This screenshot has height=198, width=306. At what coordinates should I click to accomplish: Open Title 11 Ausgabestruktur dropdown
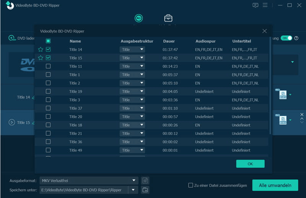[x=132, y=67]
